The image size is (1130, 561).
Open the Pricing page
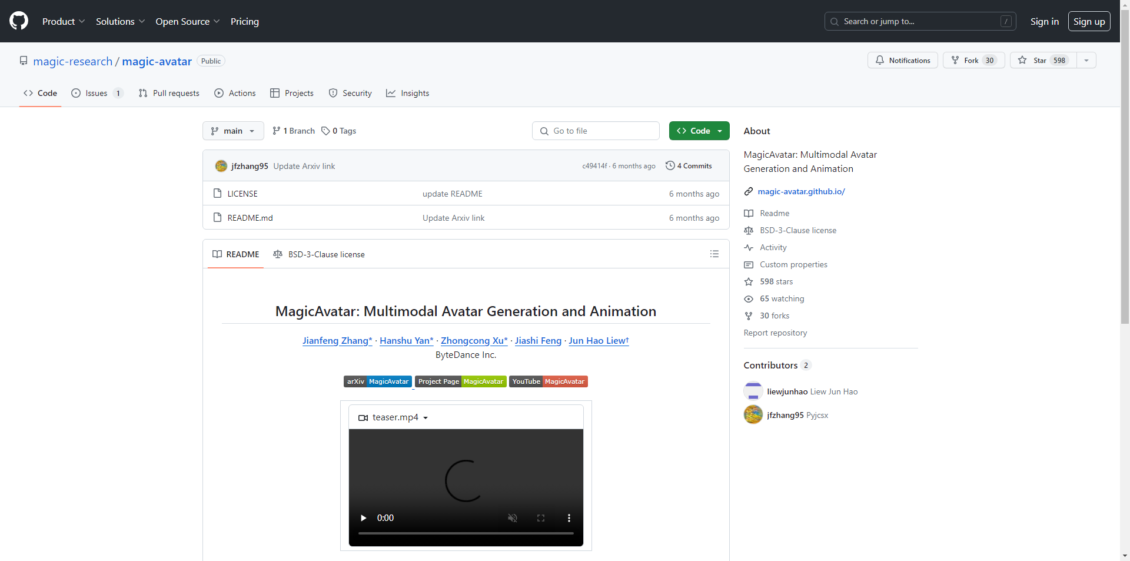245,21
